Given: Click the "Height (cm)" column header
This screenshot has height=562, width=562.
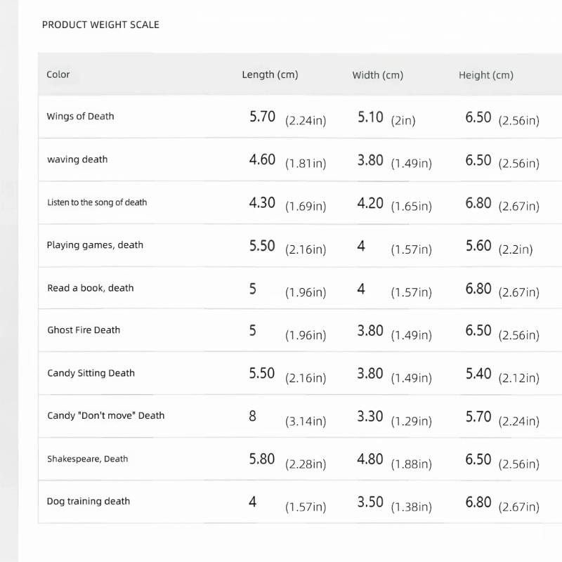Looking at the screenshot, I should pyautogui.click(x=486, y=75).
